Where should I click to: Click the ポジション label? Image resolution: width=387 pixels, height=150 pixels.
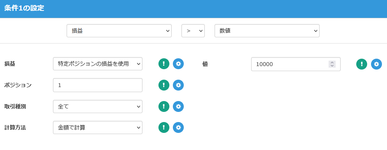pos(18,85)
